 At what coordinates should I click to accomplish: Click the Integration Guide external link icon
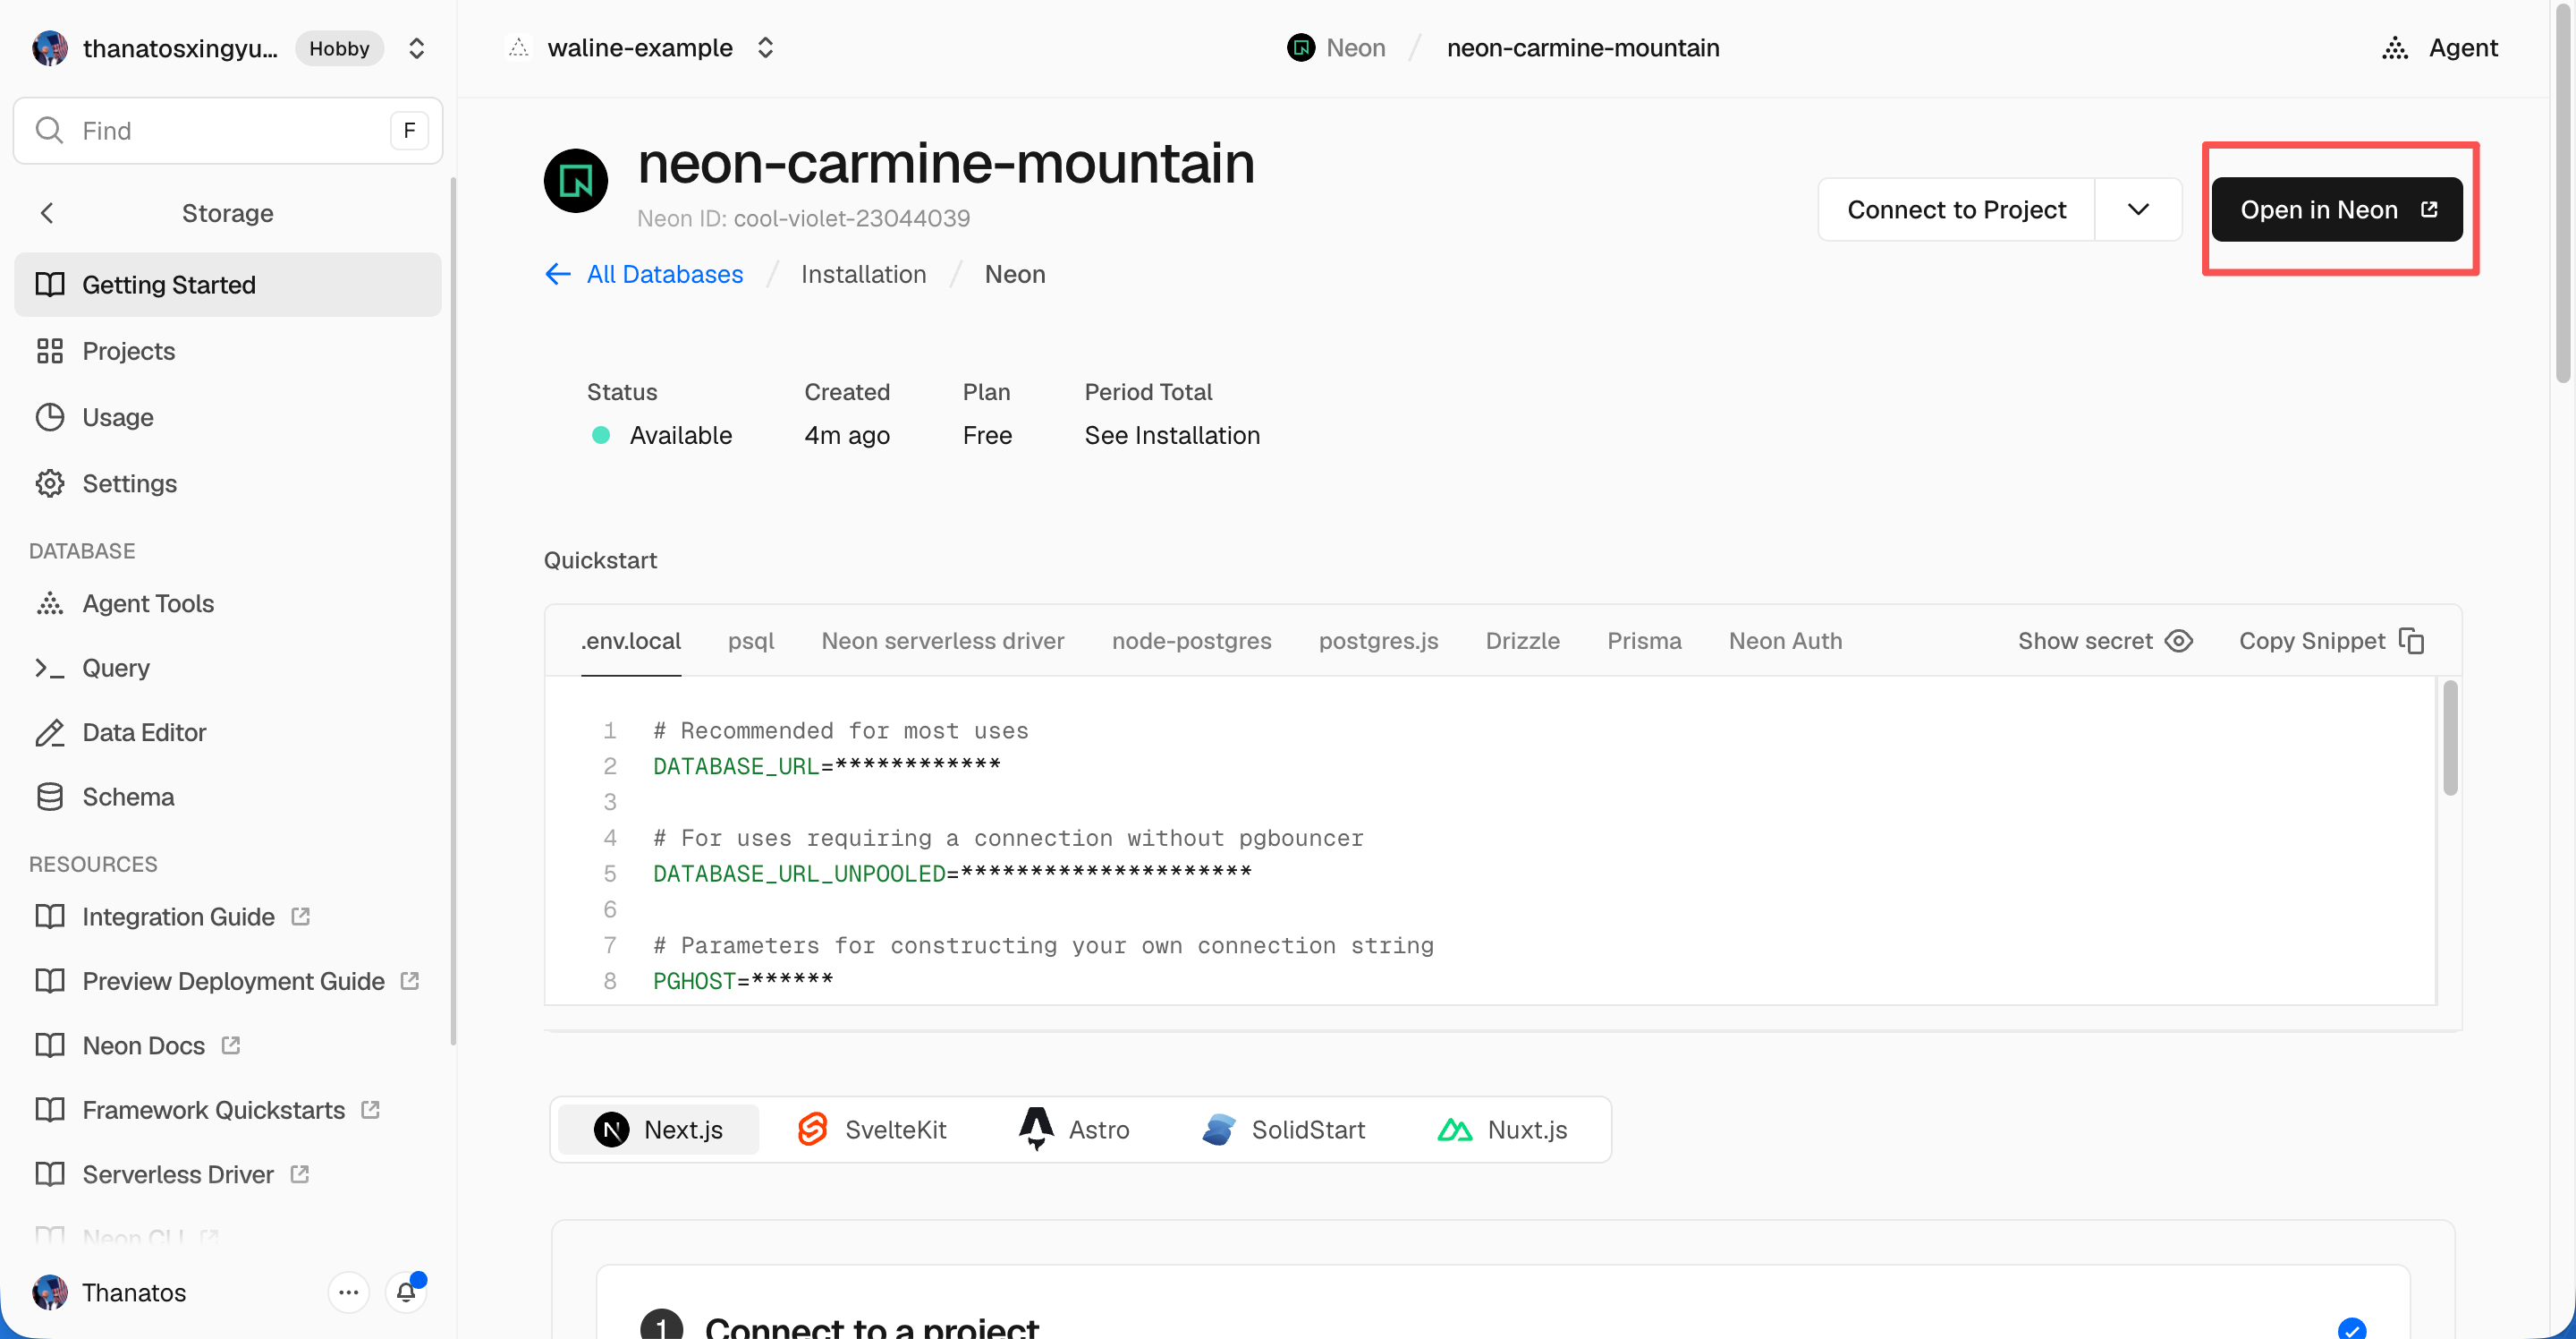(300, 917)
